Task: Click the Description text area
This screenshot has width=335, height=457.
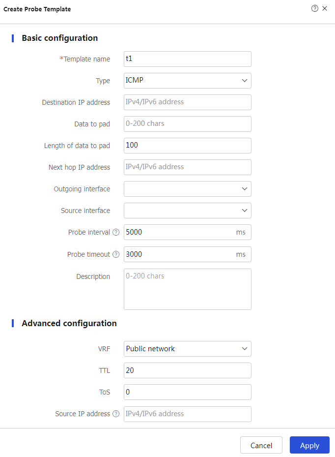Action: click(187, 289)
